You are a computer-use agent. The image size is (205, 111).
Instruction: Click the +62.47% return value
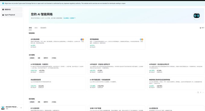coord(93,71)
